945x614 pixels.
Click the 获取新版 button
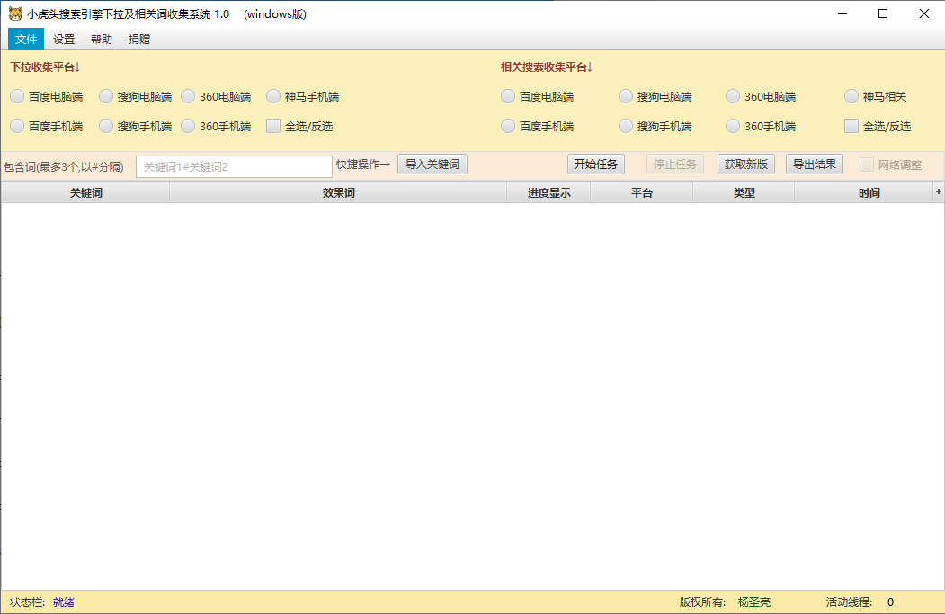pos(746,165)
